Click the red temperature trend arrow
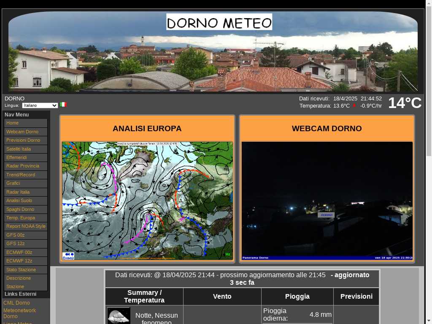432x324 pixels. [354, 105]
